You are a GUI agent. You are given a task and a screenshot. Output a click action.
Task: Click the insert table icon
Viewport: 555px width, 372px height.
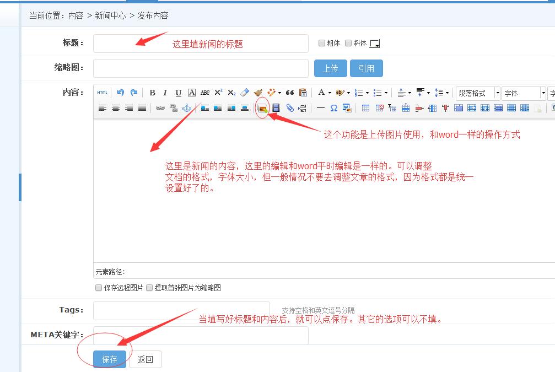click(x=365, y=108)
